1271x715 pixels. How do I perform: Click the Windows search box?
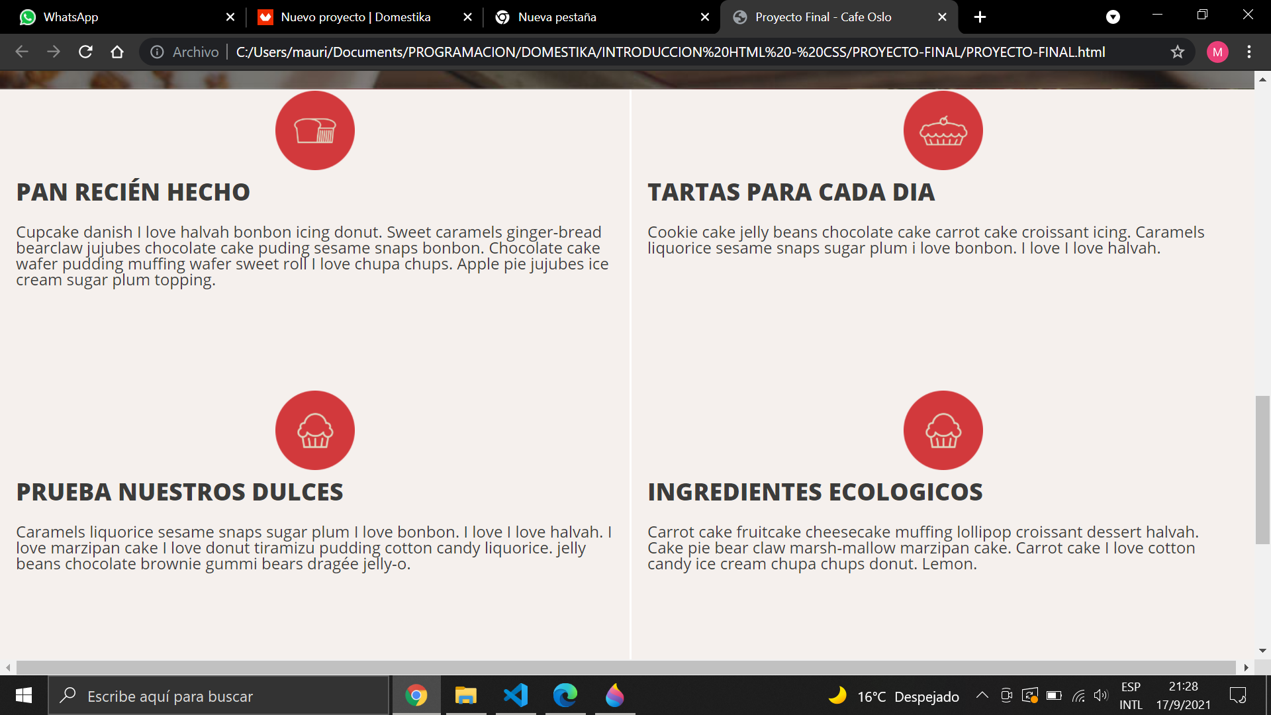tap(218, 696)
